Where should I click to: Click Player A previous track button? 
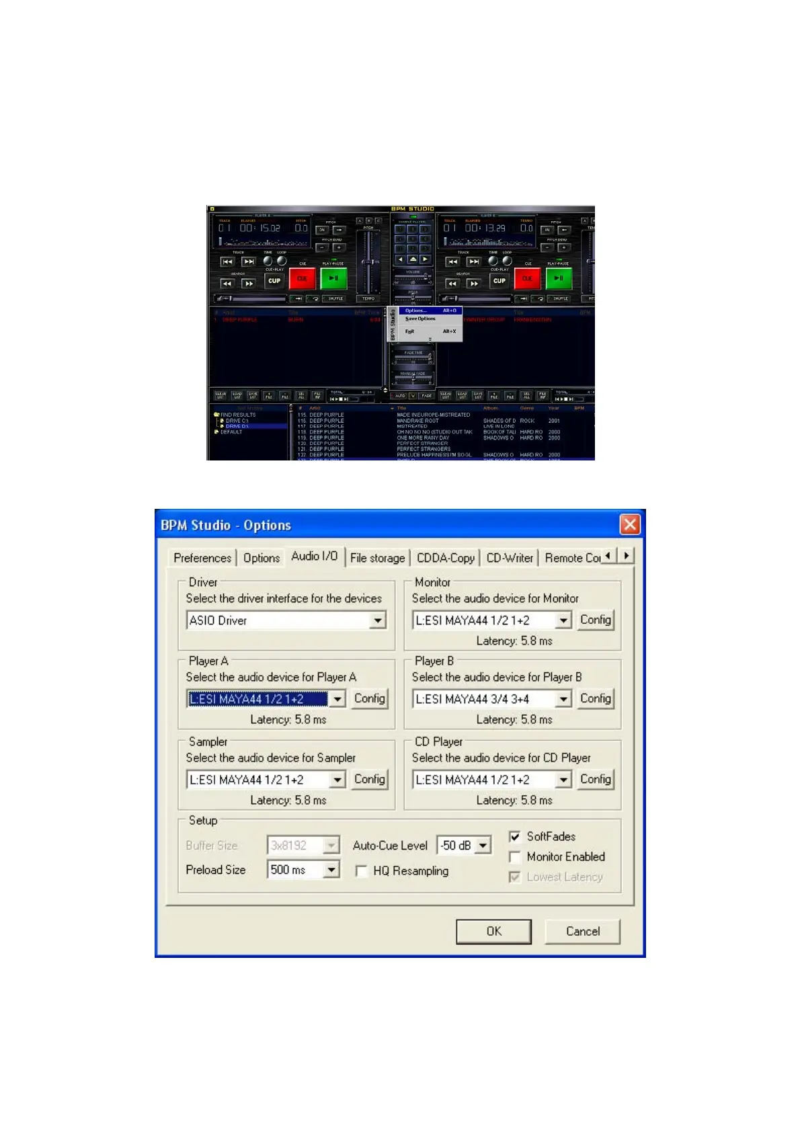(227, 261)
